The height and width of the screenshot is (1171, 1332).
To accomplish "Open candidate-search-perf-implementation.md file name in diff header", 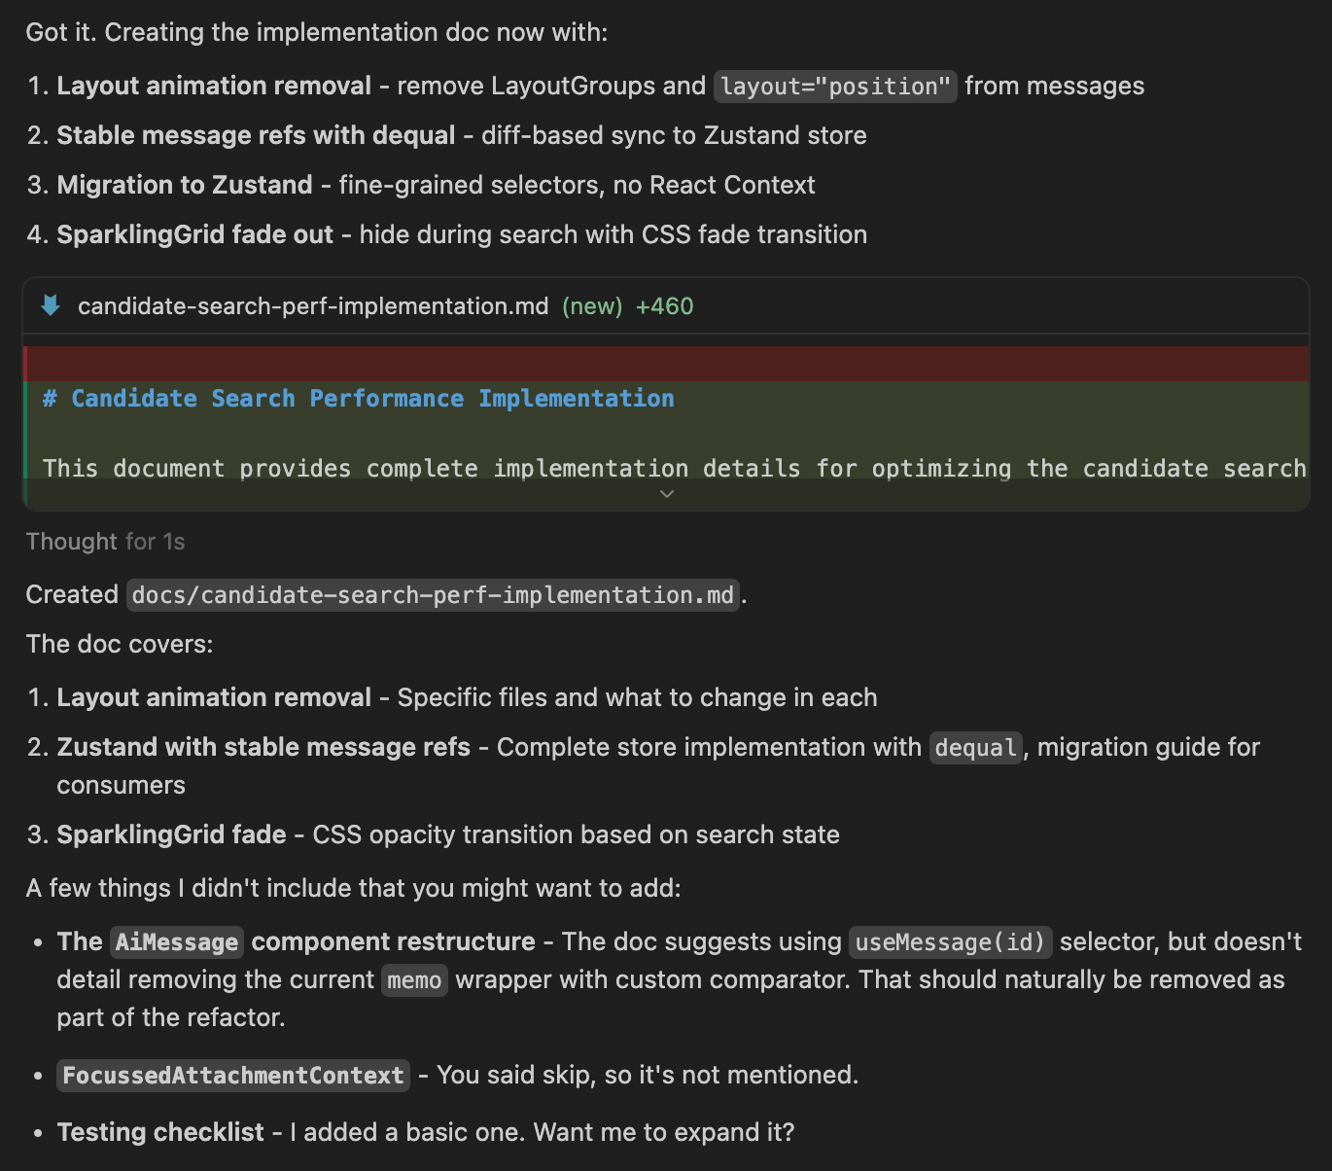I will pyautogui.click(x=313, y=306).
